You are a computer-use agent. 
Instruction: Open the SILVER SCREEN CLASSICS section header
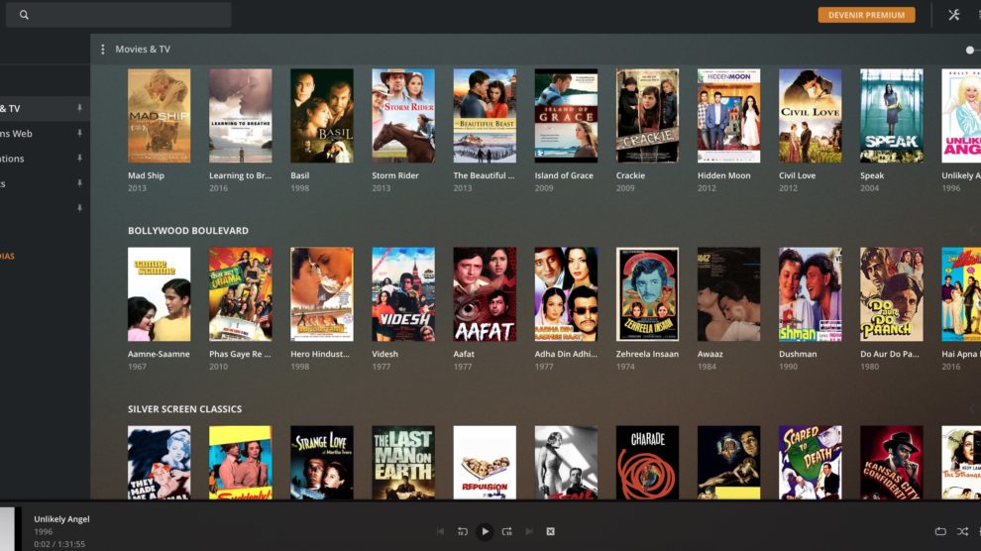click(184, 409)
